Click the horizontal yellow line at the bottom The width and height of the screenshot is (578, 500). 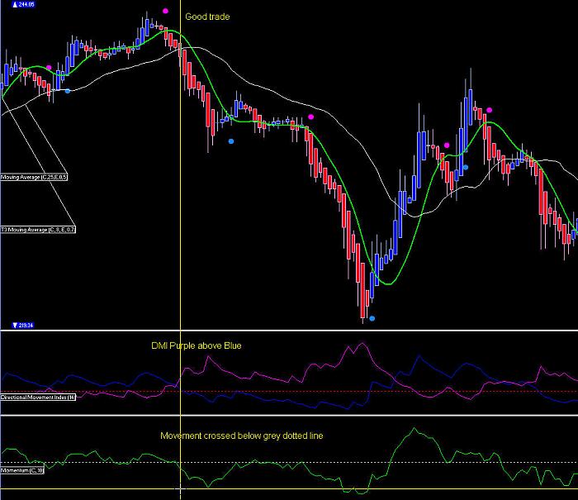[x=289, y=489]
